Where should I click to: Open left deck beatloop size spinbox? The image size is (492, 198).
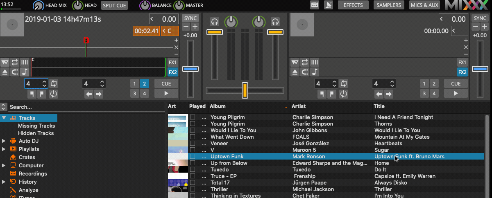[x=36, y=83]
